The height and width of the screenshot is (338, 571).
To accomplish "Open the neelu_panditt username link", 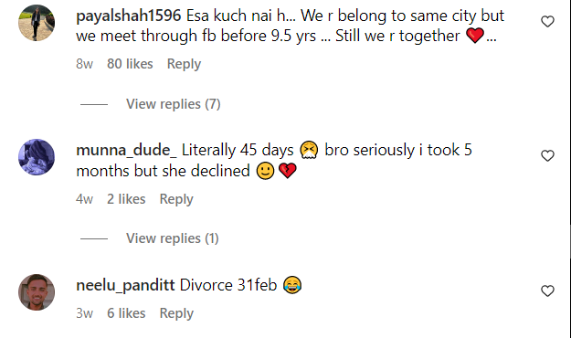I will (x=125, y=285).
